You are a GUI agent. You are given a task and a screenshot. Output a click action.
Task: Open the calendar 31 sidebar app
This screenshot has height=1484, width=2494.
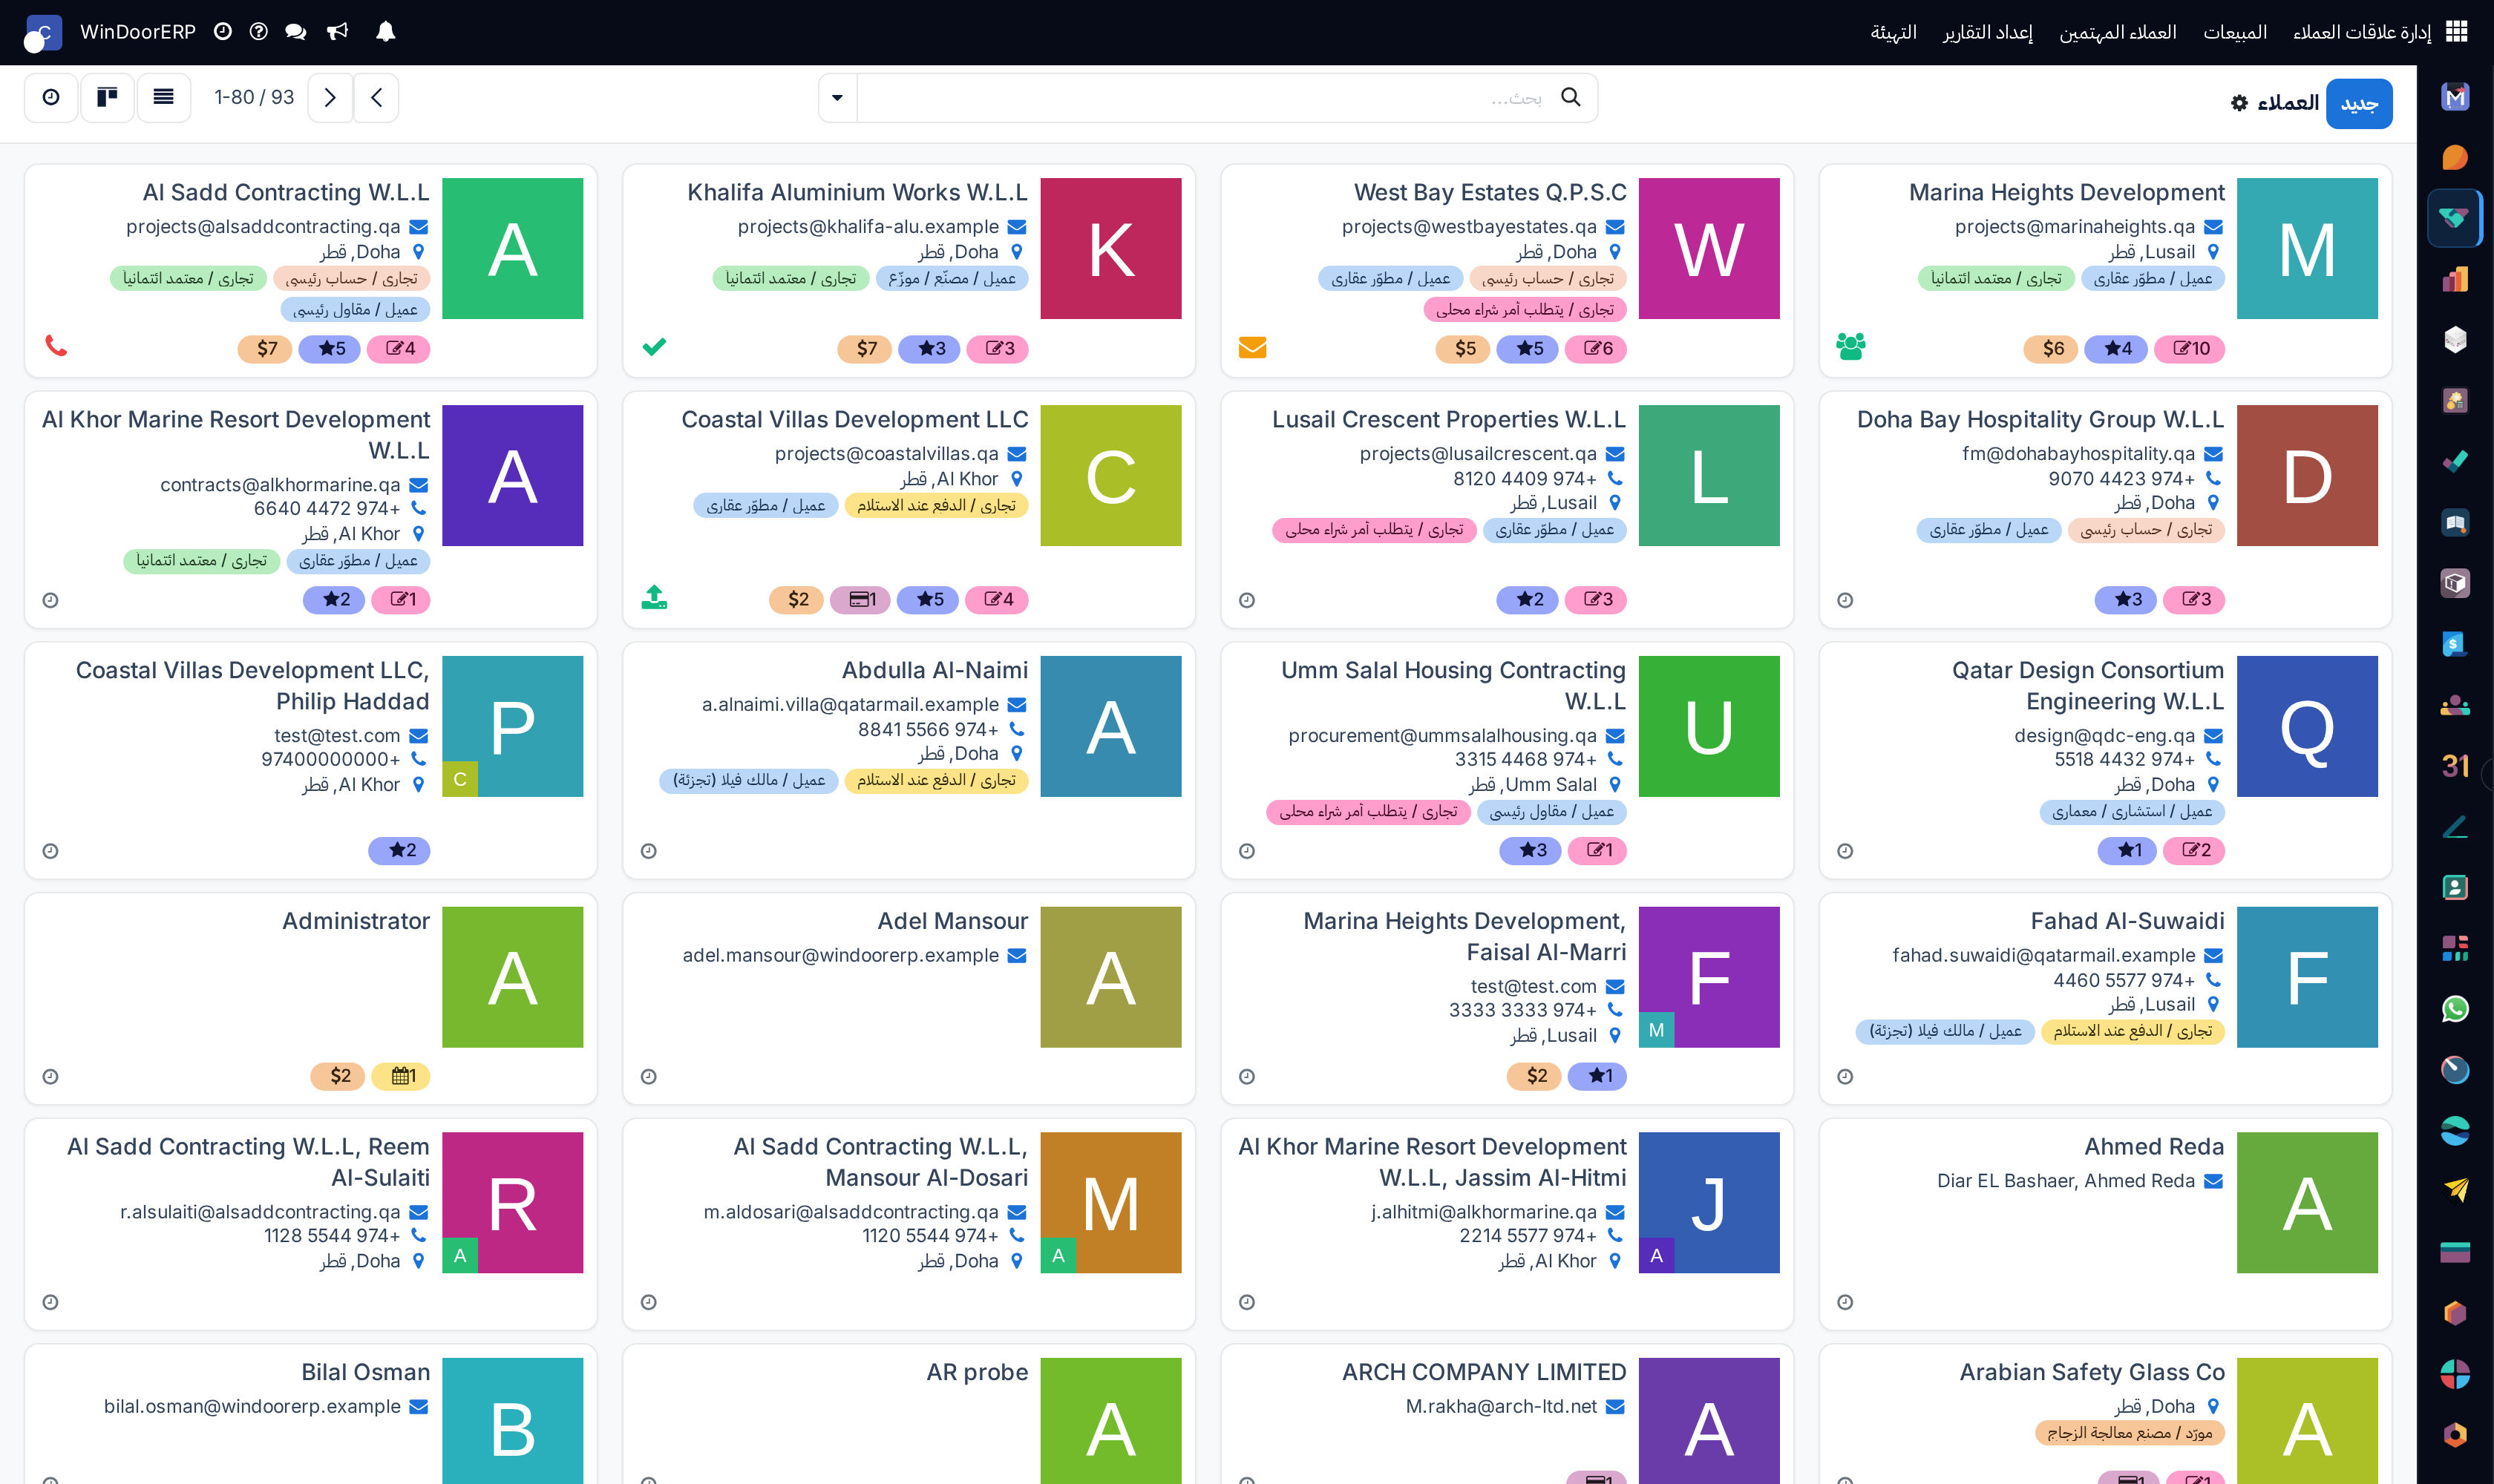tap(2455, 766)
